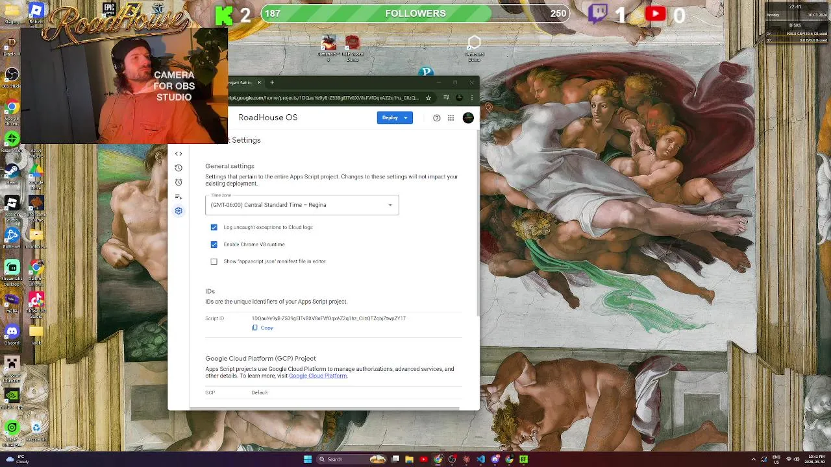Click the Script ID value text
The image size is (831, 467).
pos(329,318)
